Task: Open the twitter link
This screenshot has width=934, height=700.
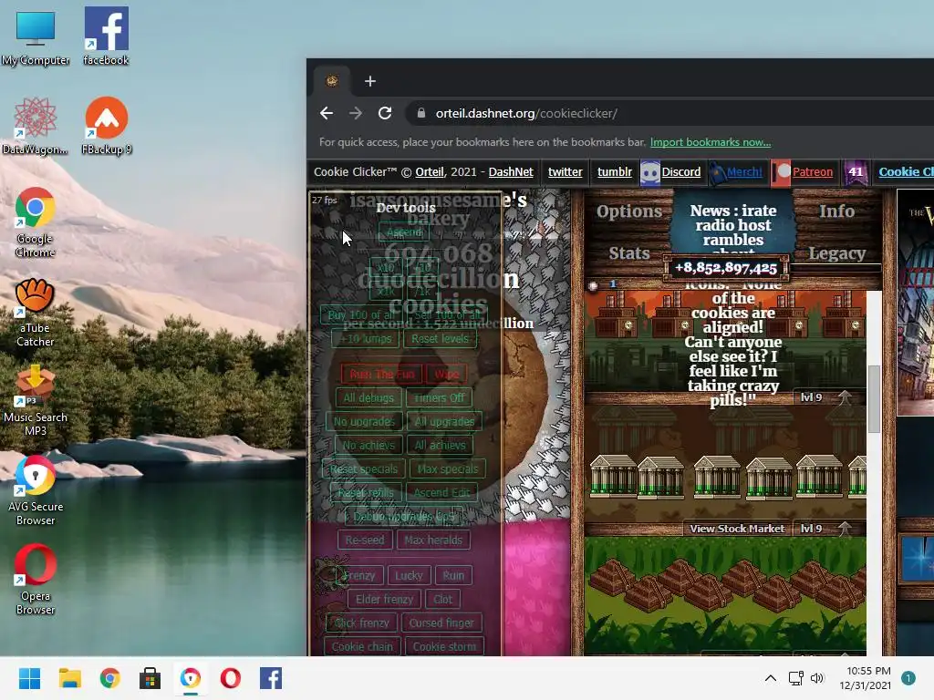Action: click(x=565, y=172)
